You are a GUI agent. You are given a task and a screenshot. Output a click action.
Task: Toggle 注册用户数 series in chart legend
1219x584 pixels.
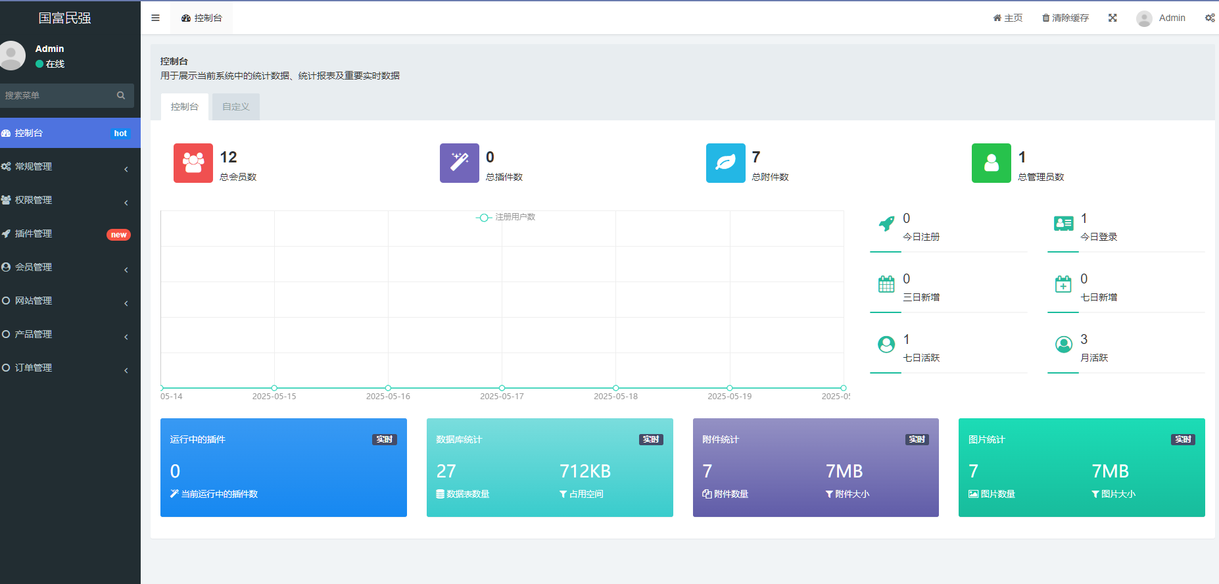click(506, 217)
